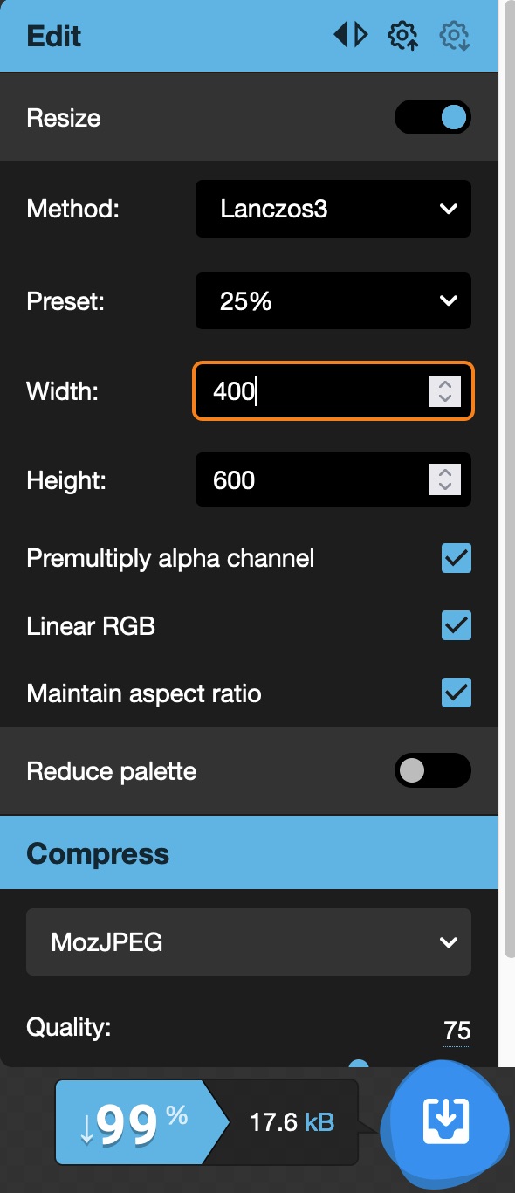Screen dimensions: 515x1193
Task: Open the MozJPEG codec dropdown
Action: (248, 941)
